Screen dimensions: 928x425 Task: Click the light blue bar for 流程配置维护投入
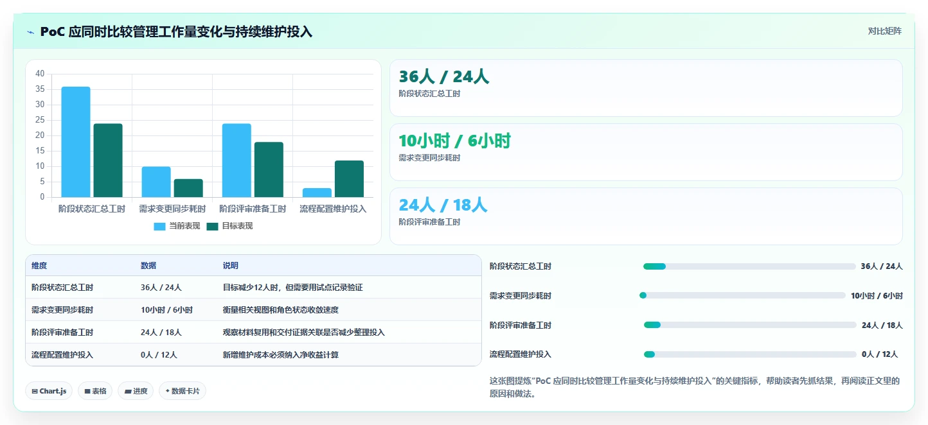click(317, 193)
